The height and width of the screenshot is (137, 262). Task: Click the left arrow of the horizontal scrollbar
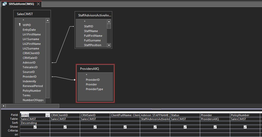point(3,106)
